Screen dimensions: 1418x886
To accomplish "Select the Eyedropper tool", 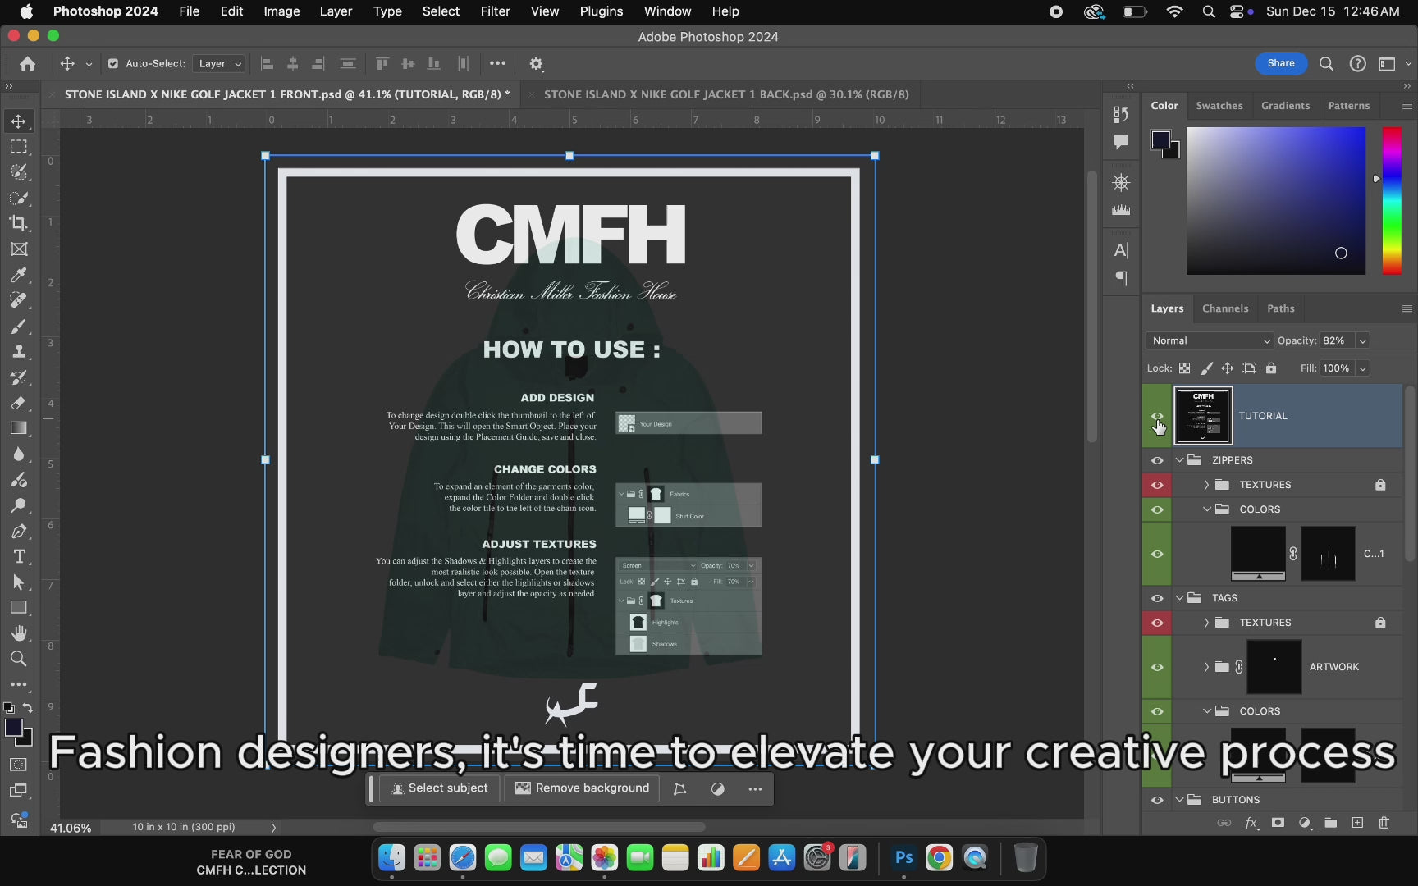I will click(x=18, y=275).
